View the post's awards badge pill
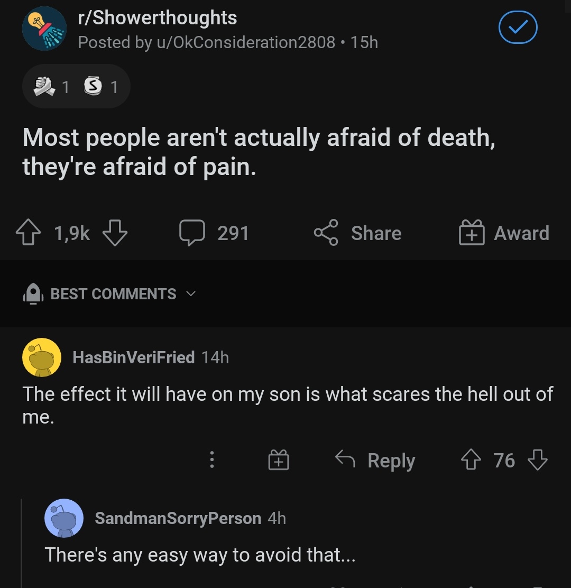This screenshot has width=571, height=588. coord(76,86)
